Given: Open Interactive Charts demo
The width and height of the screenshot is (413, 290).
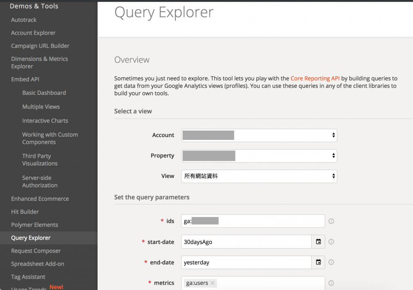Looking at the screenshot, I should [45, 121].
